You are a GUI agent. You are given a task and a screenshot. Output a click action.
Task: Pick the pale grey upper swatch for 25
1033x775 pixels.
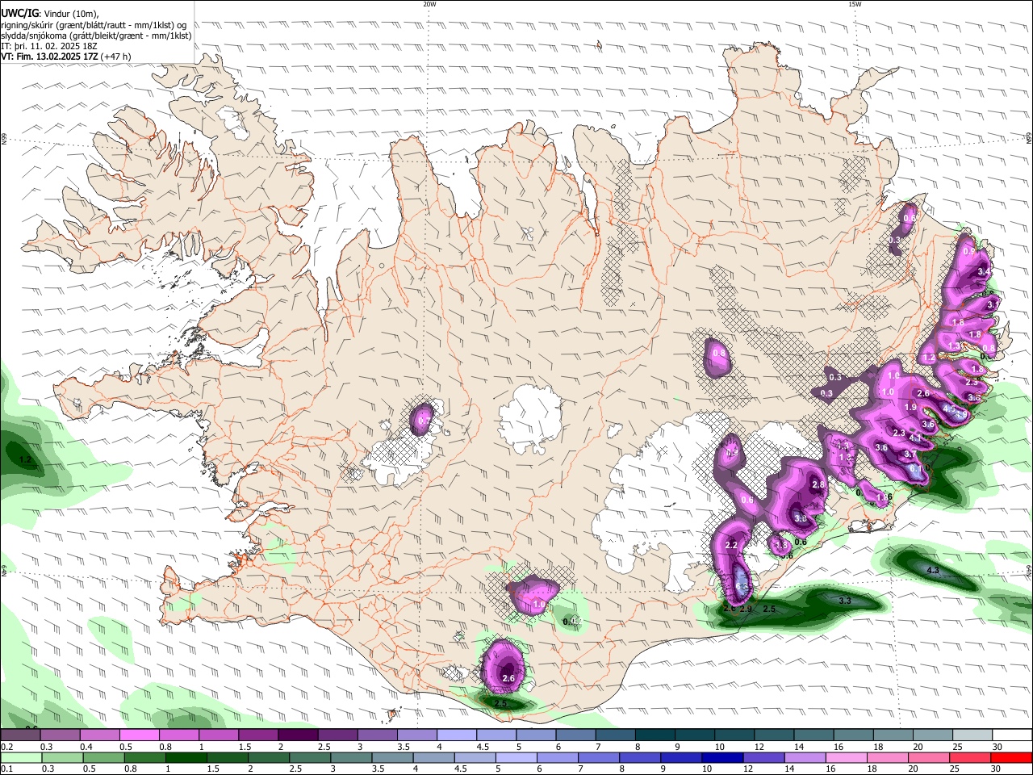(973, 735)
